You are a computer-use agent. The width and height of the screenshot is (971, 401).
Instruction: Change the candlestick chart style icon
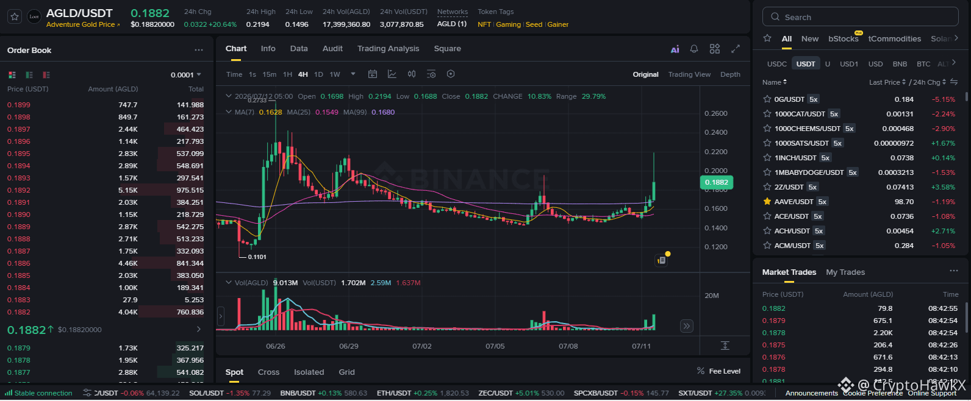coord(412,74)
